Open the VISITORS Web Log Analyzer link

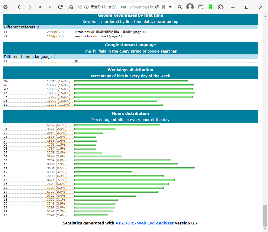145,223
